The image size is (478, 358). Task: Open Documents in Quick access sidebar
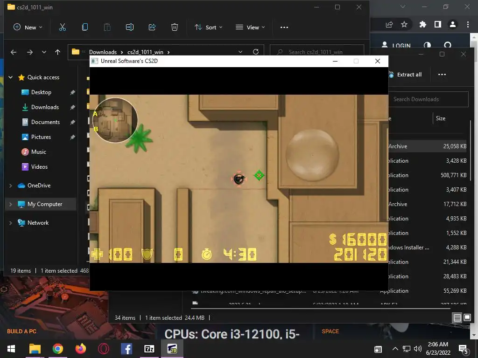coord(45,122)
